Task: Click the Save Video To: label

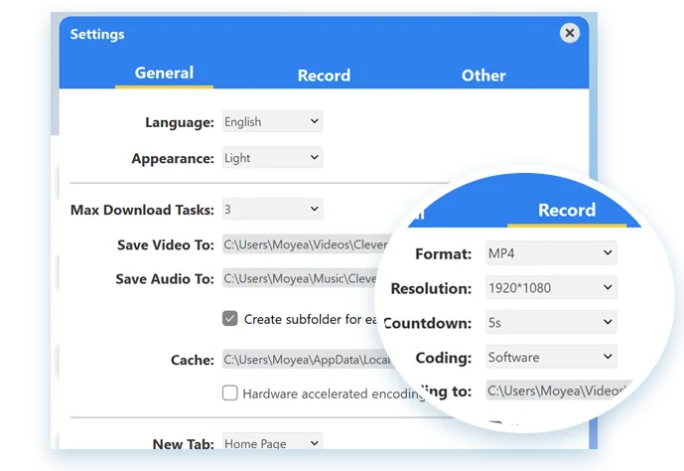Action: (166, 244)
